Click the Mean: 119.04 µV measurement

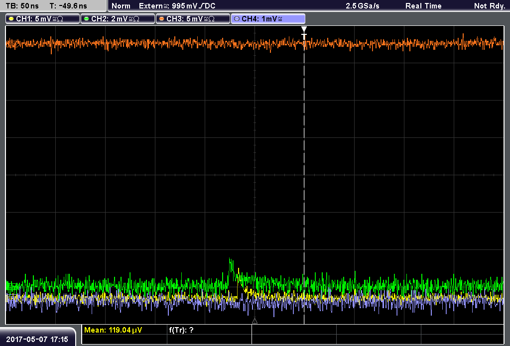point(113,330)
